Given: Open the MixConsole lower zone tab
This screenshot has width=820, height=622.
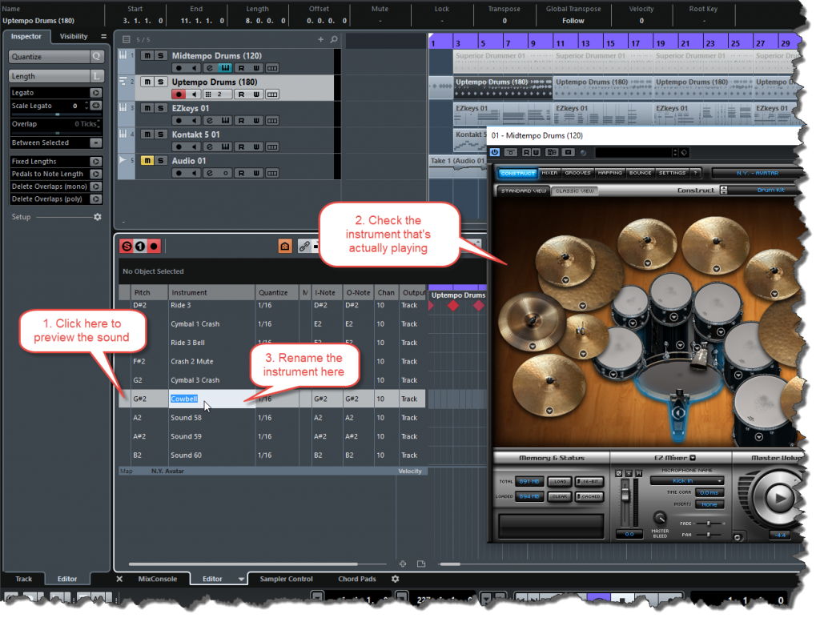Looking at the screenshot, I should tap(158, 579).
